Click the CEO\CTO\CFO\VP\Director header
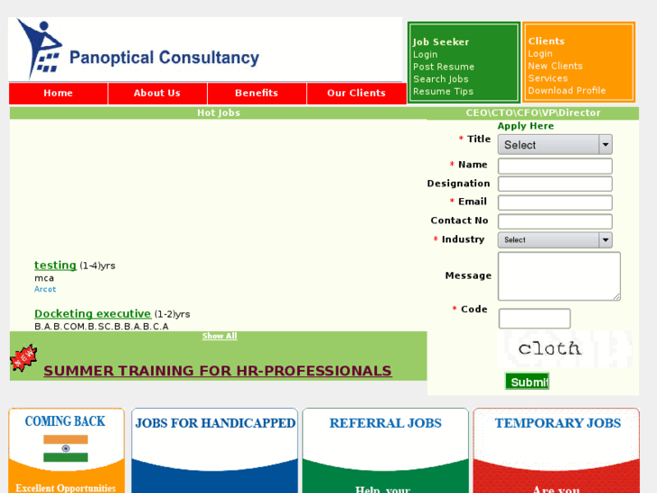This screenshot has height=493, width=657. [533, 113]
